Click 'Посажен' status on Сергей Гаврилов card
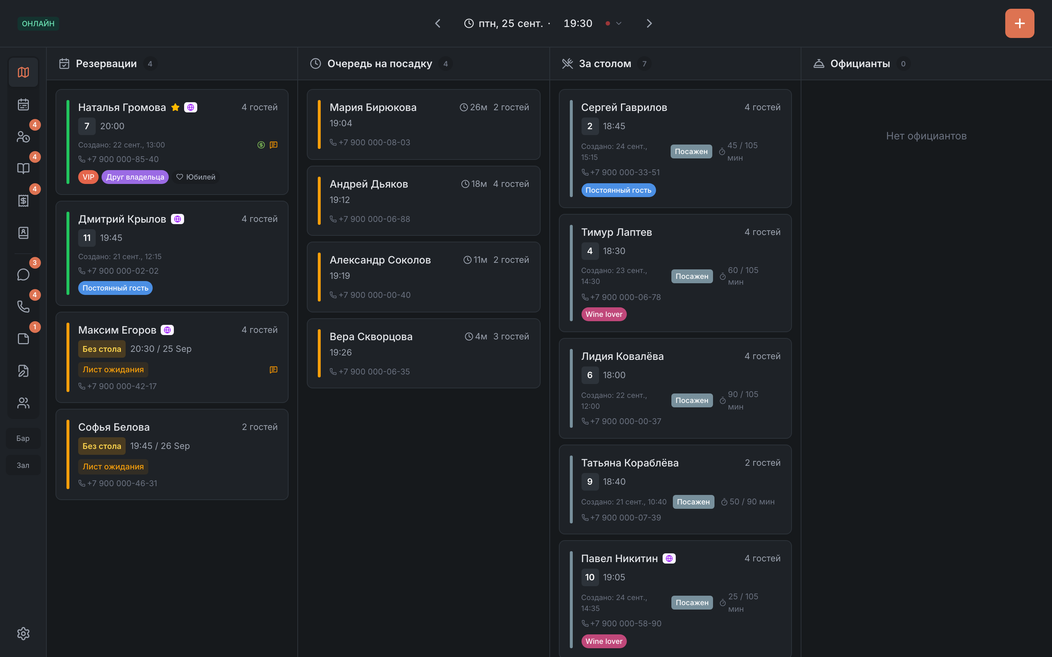Image resolution: width=1052 pixels, height=657 pixels. point(691,151)
